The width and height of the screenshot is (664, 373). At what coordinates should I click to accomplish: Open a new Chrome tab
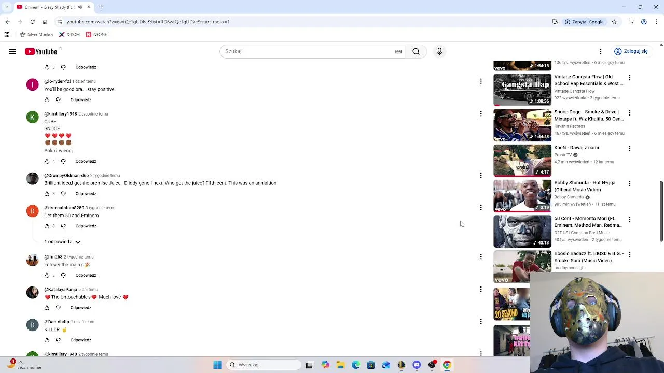[101, 7]
